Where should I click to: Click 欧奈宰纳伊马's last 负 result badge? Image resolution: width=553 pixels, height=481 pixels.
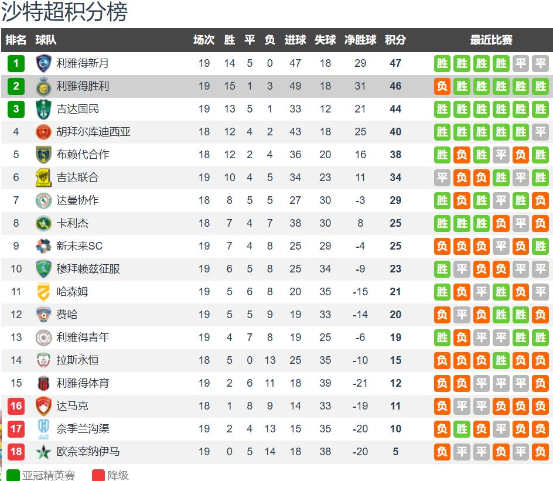540,452
